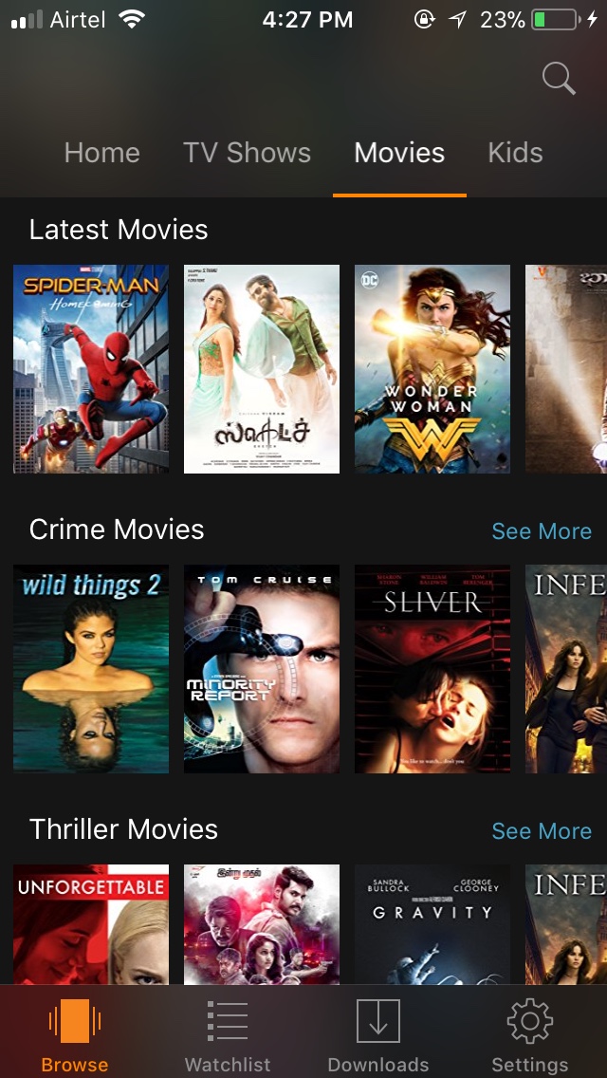Switch to the Home tab
Viewport: 607px width, 1078px height.
point(101,153)
